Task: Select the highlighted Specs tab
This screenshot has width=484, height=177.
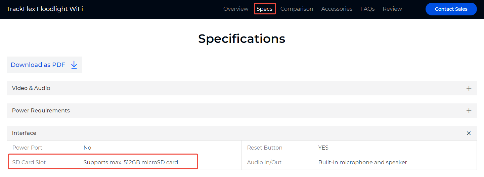Action: (264, 9)
